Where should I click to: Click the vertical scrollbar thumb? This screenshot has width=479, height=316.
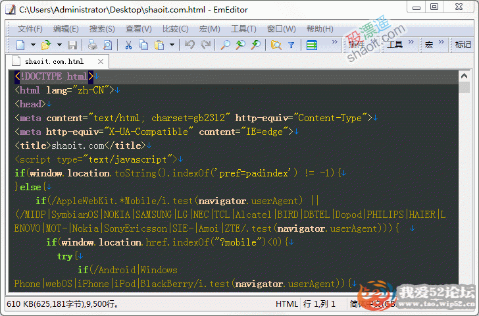pos(464,87)
